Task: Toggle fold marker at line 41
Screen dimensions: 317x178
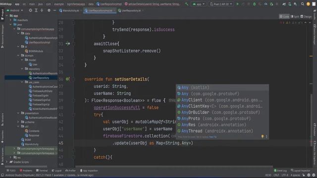Action: click(x=74, y=115)
